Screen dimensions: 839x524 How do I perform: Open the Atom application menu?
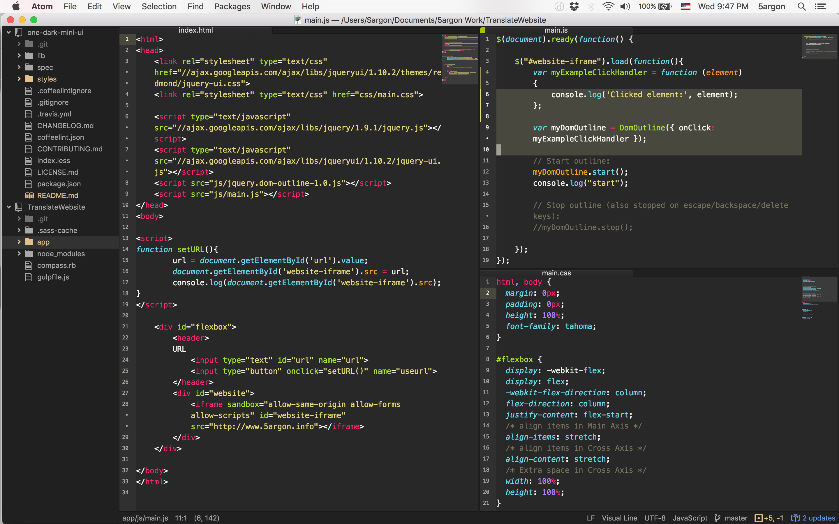point(42,7)
